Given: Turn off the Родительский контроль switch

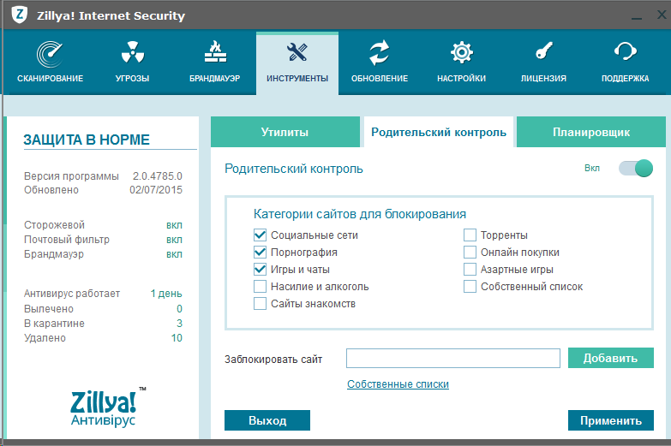Looking at the screenshot, I should (x=636, y=169).
